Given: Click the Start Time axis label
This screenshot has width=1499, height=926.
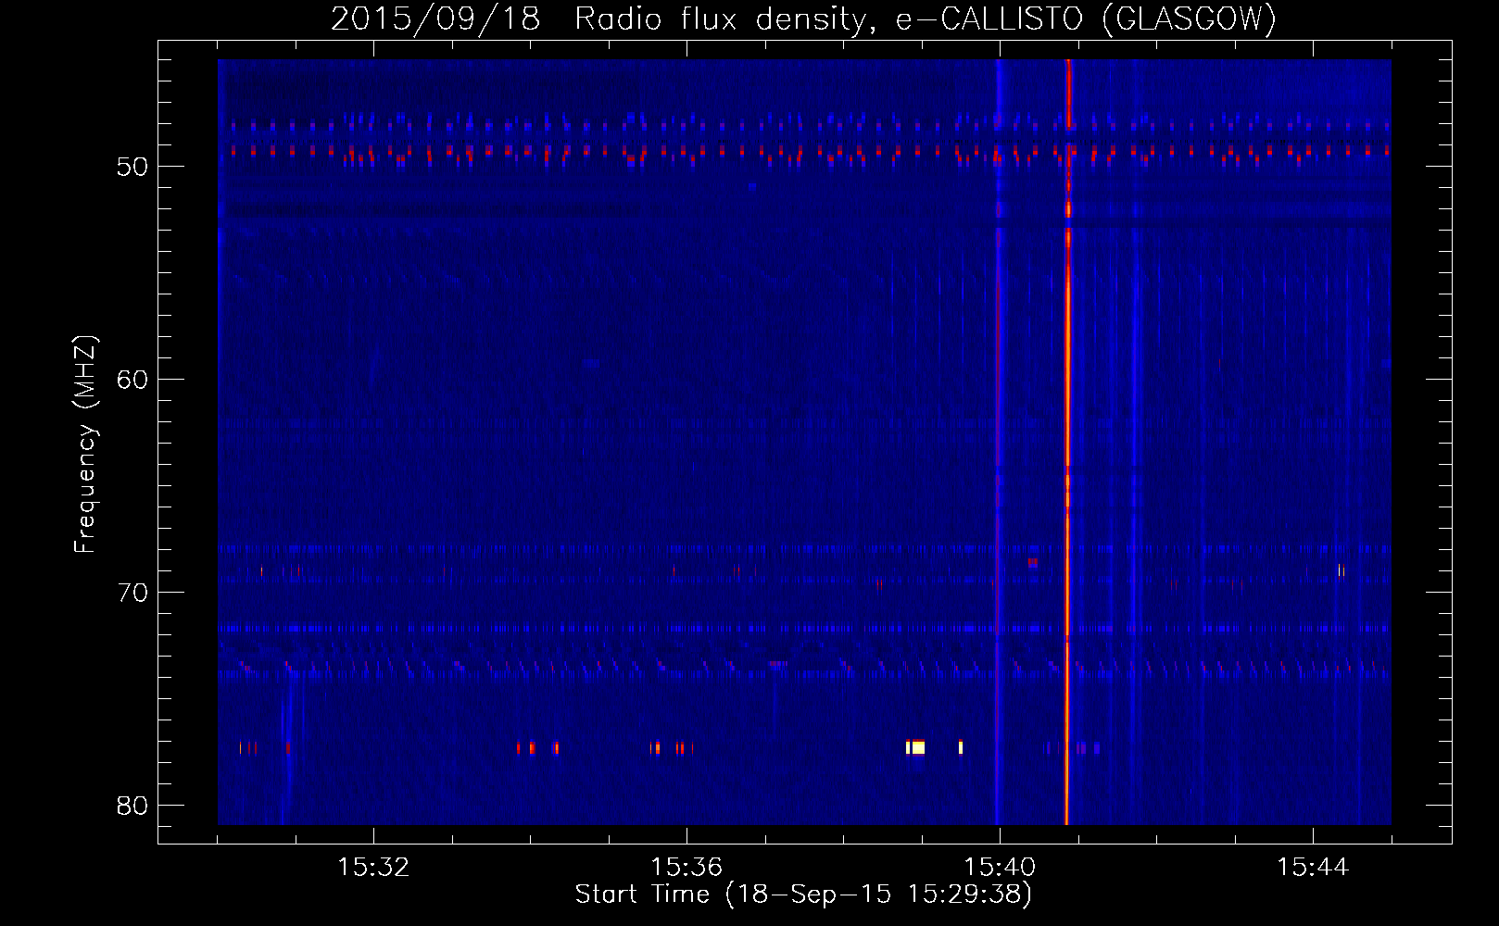Looking at the screenshot, I should [803, 895].
